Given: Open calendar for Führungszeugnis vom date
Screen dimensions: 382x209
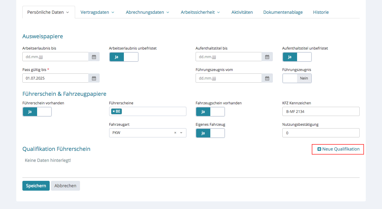Looking at the screenshot, I should pos(267,78).
